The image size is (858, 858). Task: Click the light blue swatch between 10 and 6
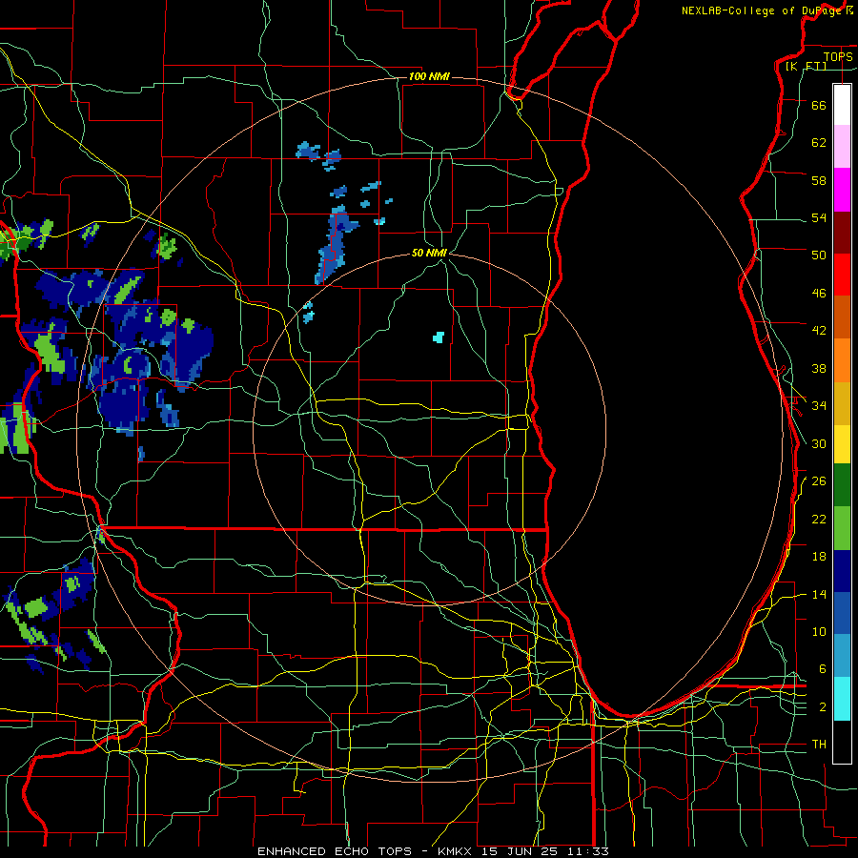point(842,655)
